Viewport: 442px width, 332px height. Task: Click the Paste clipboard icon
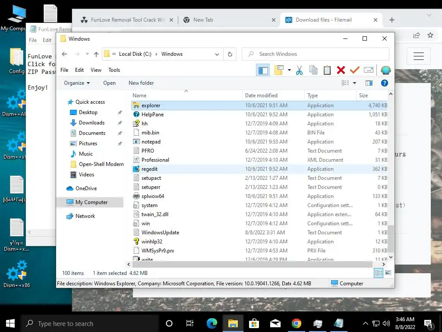[x=327, y=70]
